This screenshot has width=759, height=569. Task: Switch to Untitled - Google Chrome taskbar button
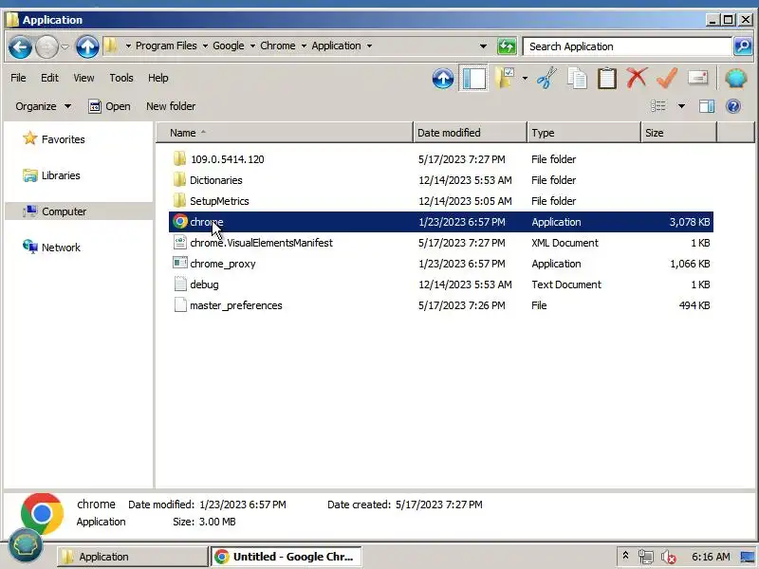click(x=287, y=557)
